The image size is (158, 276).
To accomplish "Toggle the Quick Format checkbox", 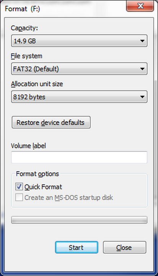I will tap(19, 187).
